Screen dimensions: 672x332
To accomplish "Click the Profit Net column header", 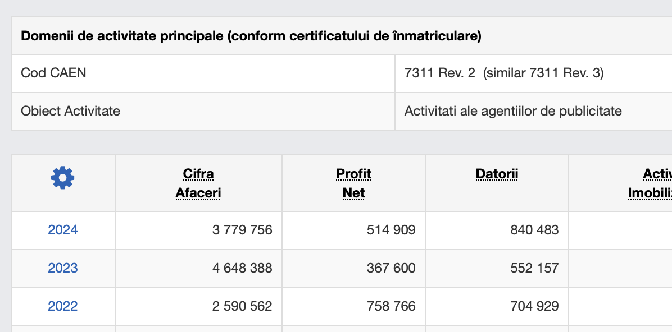I will 353,183.
